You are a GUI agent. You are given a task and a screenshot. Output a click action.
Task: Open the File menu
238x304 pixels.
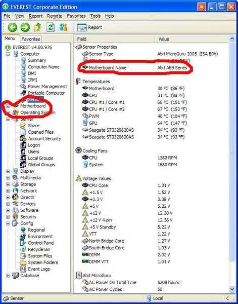point(7,16)
